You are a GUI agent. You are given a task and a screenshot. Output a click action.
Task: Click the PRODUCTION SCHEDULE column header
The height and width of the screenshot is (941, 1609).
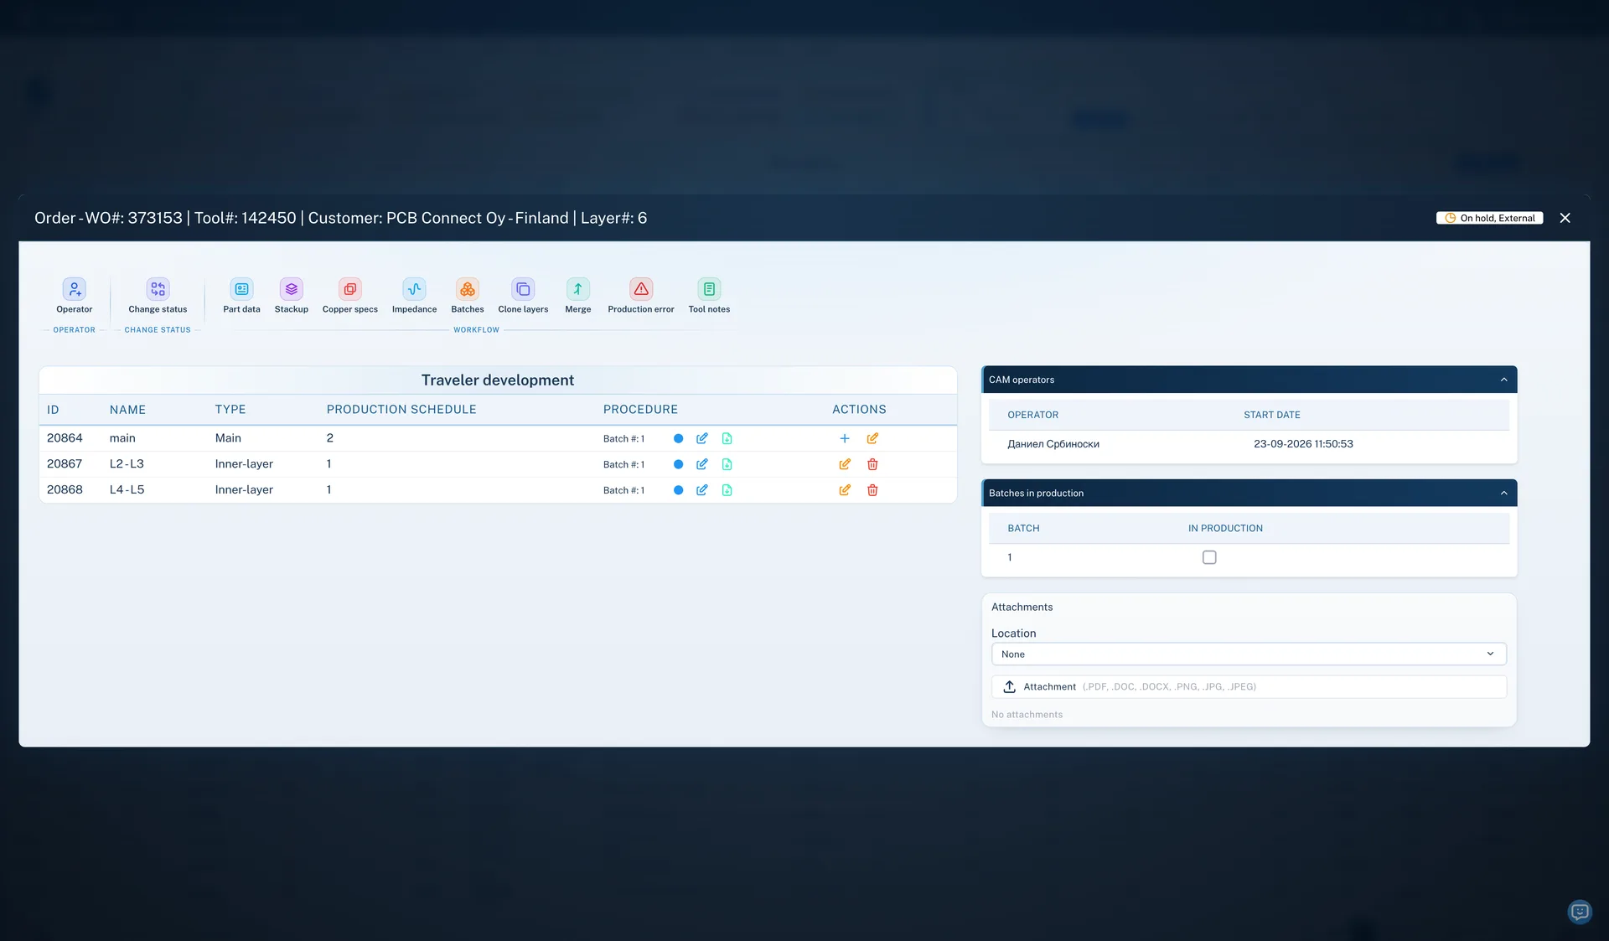click(x=401, y=410)
